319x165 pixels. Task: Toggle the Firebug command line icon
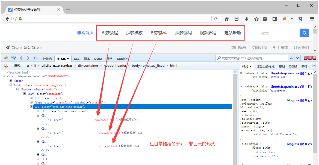pos(36,58)
